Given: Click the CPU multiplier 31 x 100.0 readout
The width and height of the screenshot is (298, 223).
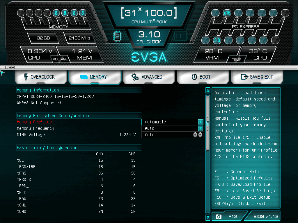Looking at the screenshot, I should point(149,16).
